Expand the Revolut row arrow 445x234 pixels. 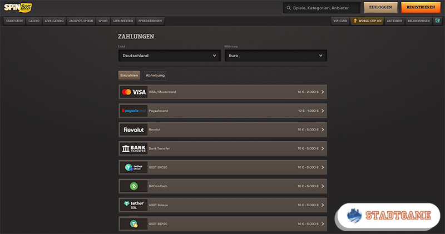[323, 130]
